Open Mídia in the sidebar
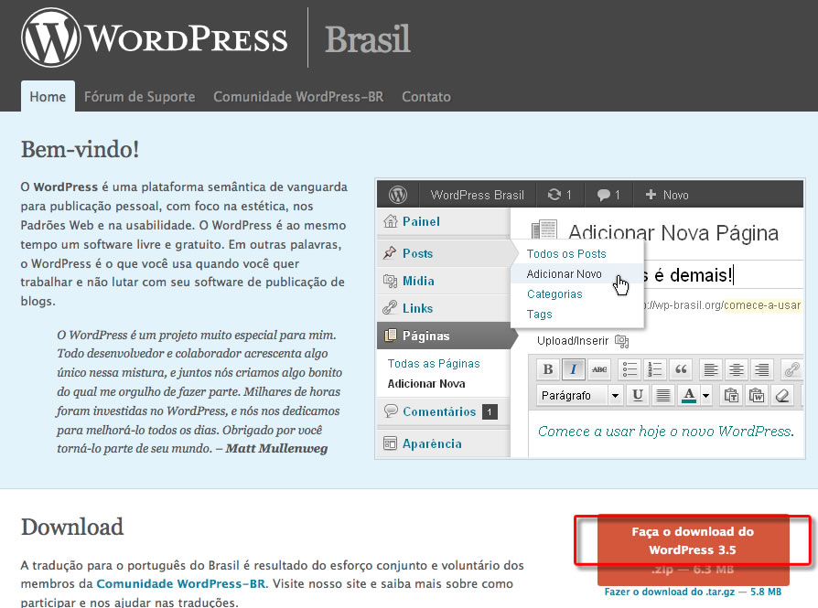Screen dimensions: 818x608 418,281
